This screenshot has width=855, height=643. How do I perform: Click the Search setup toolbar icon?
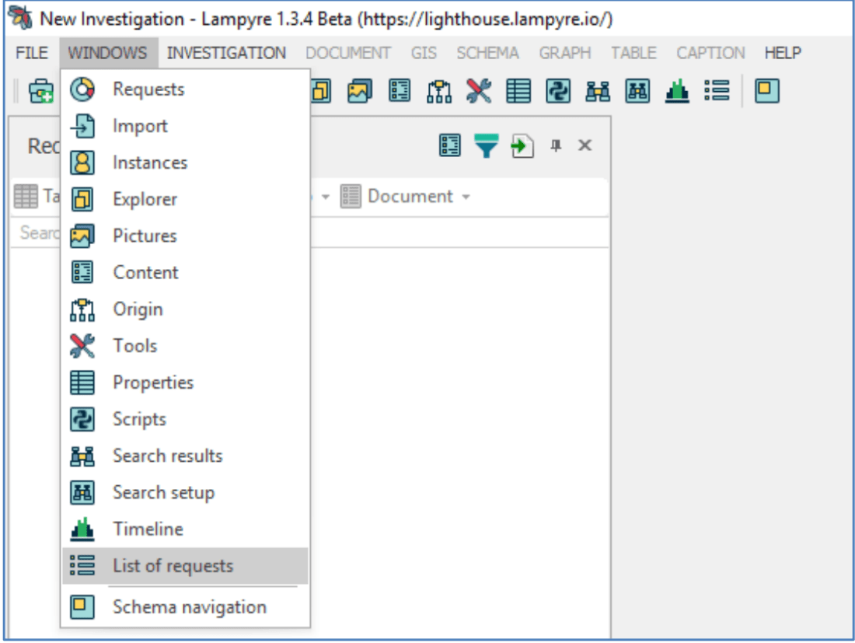click(637, 91)
